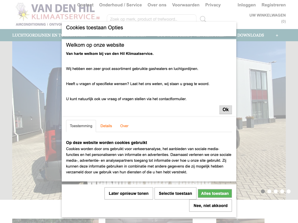Open Over ons page
The width and height of the screenshot is (298, 223).
(157, 5)
